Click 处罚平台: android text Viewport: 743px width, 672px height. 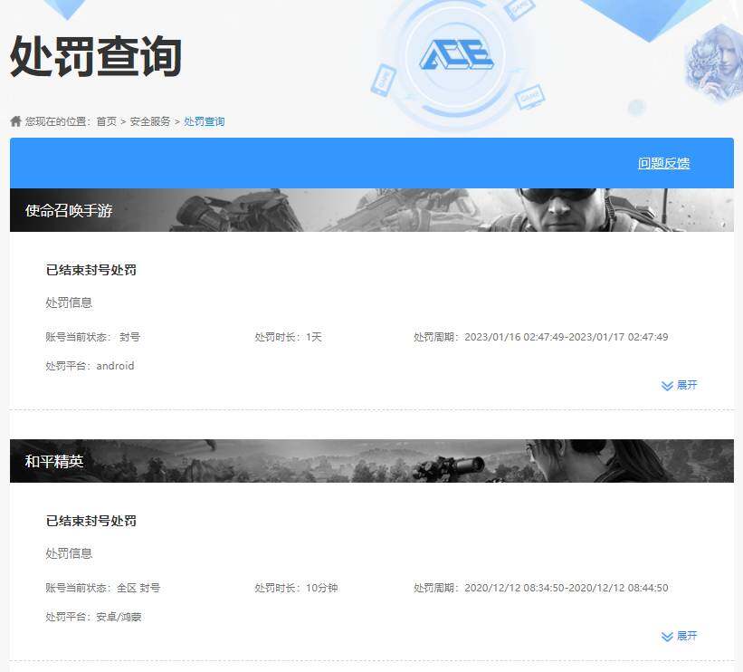(90, 366)
